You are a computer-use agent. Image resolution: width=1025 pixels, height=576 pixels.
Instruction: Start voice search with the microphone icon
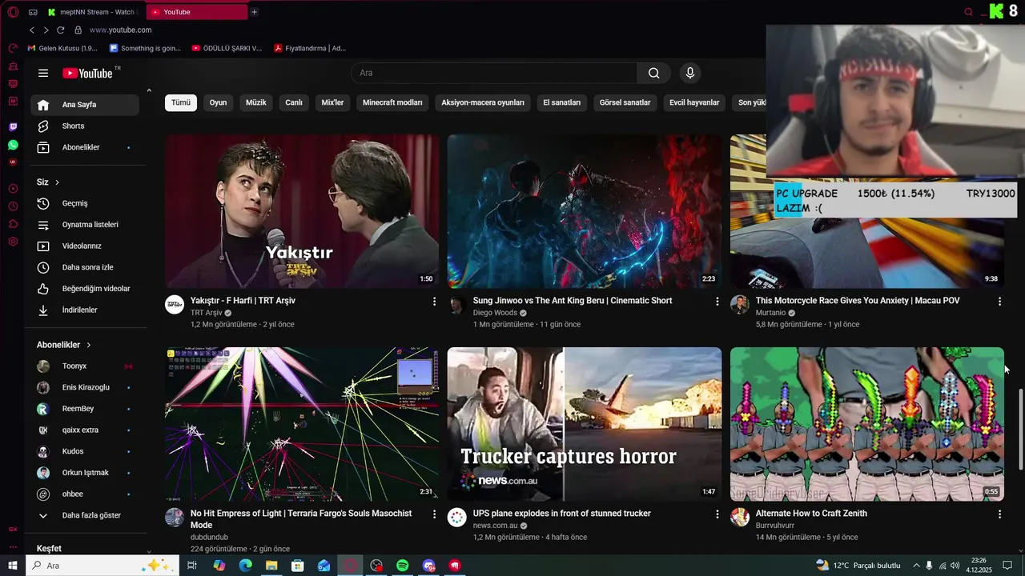coord(690,73)
